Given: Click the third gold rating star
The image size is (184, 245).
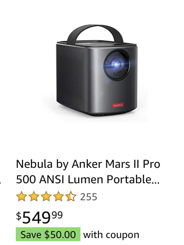Looking at the screenshot, I should pos(46,196).
